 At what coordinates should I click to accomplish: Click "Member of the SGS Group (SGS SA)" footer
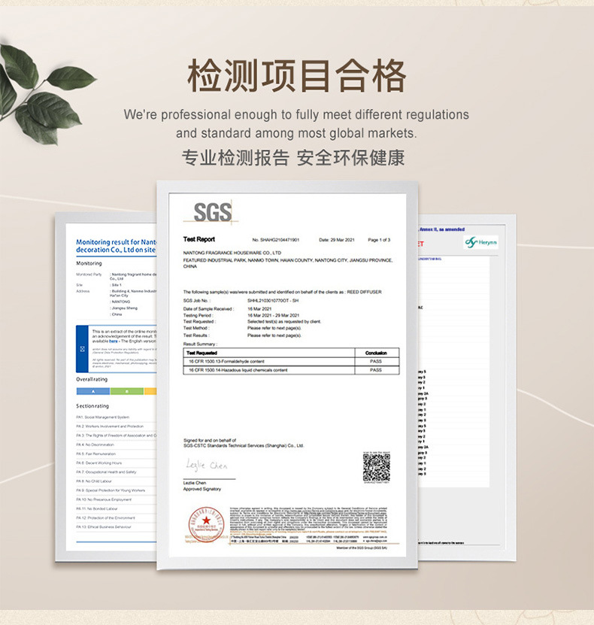[362, 548]
